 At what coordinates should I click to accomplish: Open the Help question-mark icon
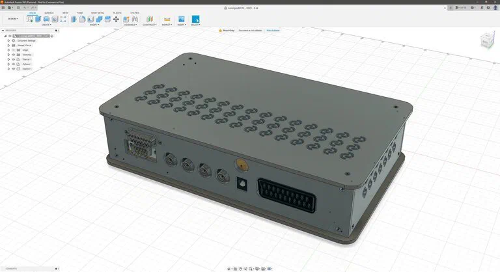click(488, 8)
